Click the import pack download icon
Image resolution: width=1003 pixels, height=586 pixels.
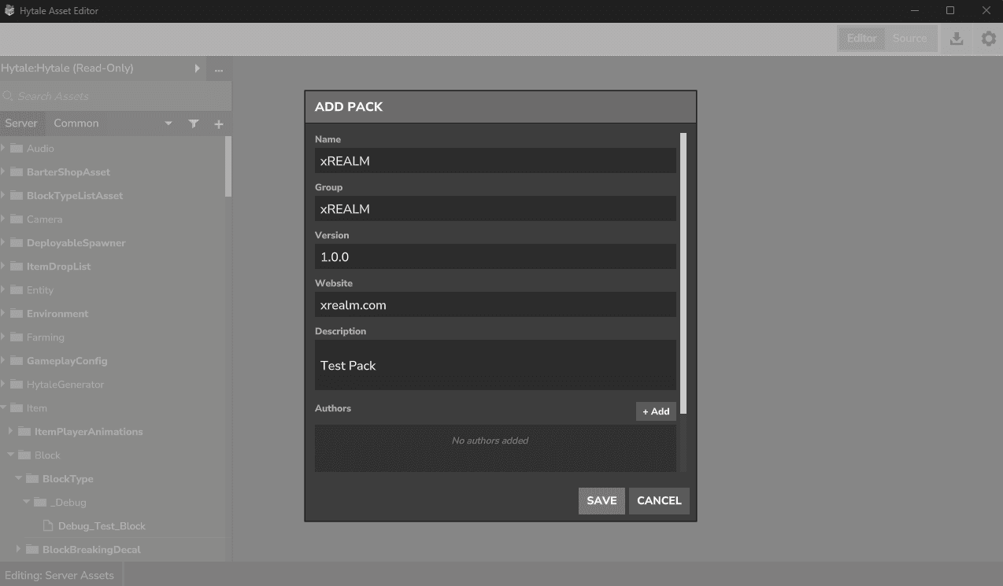click(957, 38)
